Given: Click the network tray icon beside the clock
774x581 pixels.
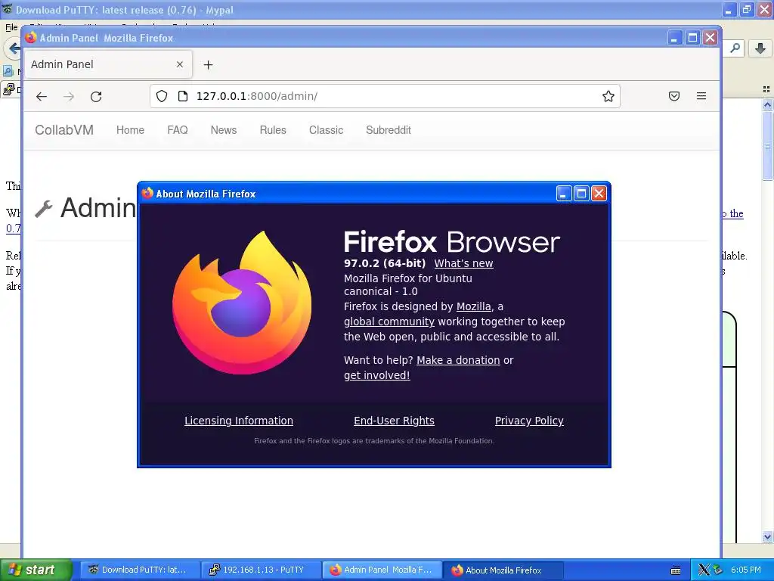Looking at the screenshot, I should point(717,570).
